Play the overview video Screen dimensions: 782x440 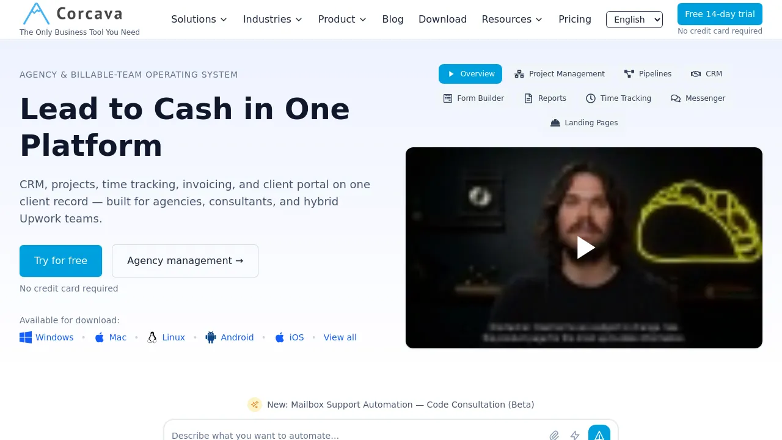tap(585, 248)
